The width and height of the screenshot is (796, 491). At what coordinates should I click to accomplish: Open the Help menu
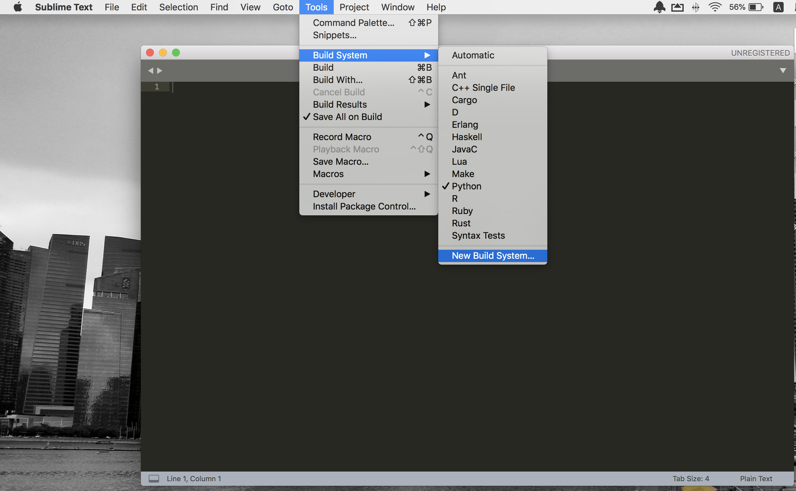point(436,7)
